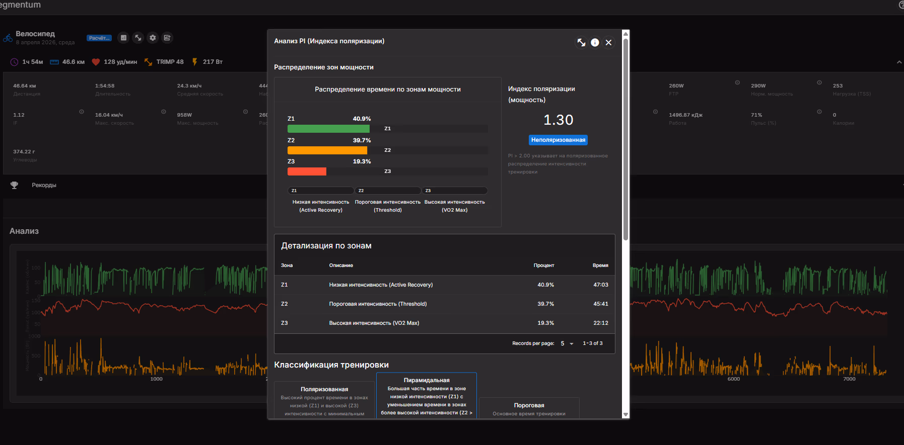The height and width of the screenshot is (445, 904).
Task: Click the blue bicycle activity icon
Action: click(8, 38)
